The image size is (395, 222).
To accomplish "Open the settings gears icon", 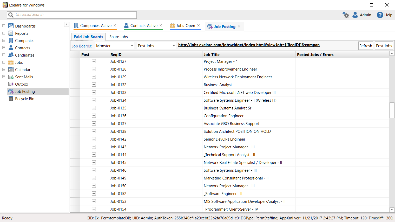I will tap(346, 15).
